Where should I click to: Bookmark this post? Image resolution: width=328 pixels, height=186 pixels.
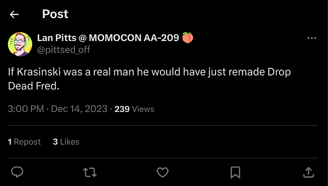coord(235,172)
